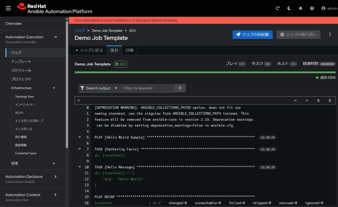338x207 pixels.
Task: Submit search with the arrow button
Action: 180,88
